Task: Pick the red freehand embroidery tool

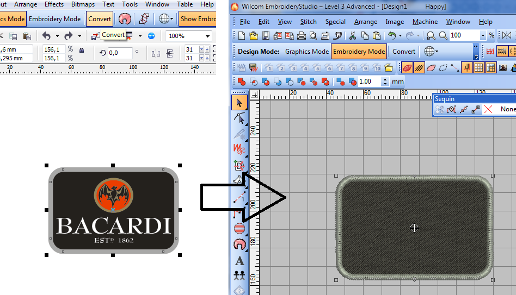Action: [x=239, y=149]
